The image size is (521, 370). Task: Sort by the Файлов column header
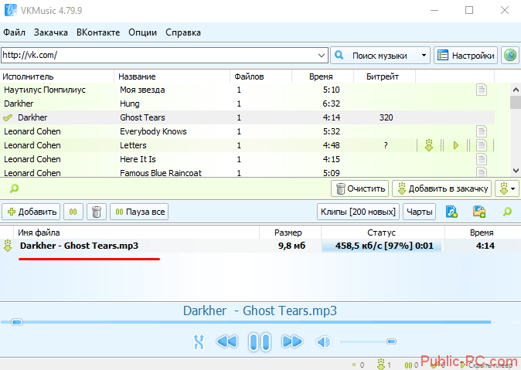tap(260, 76)
